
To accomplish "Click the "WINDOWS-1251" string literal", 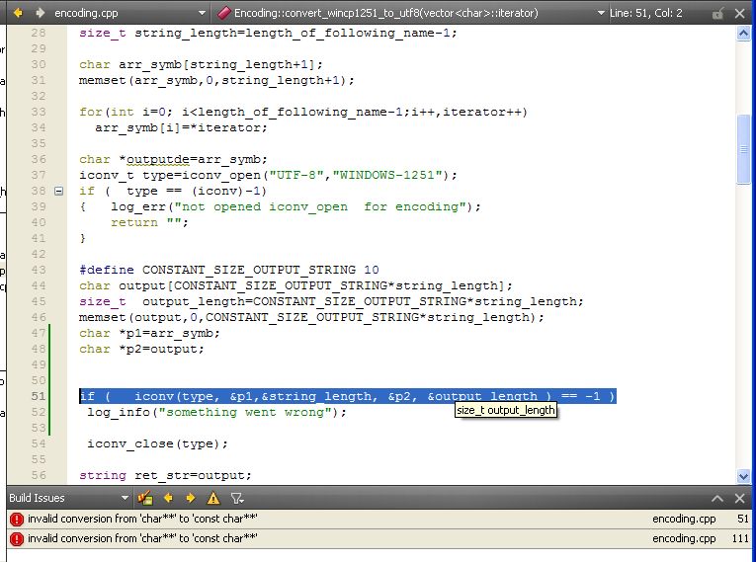I will coord(387,175).
